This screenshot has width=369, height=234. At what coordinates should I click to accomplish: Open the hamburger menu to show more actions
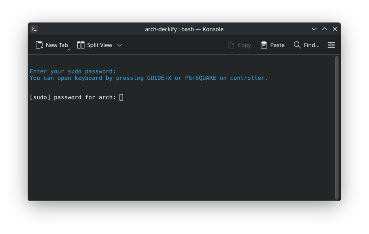click(331, 45)
